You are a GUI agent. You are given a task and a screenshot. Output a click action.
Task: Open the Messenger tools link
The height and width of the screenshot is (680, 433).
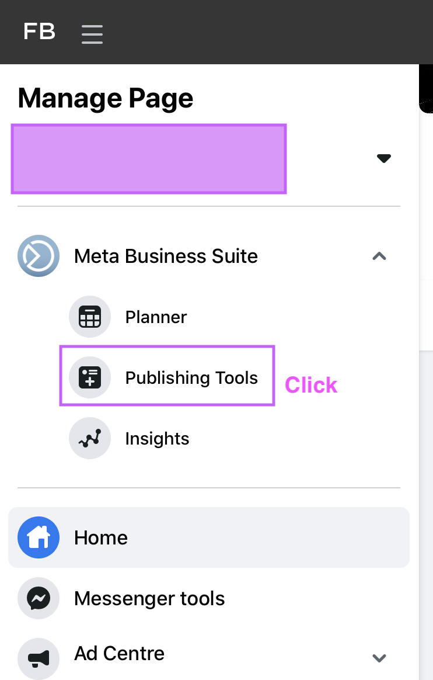pyautogui.click(x=149, y=598)
